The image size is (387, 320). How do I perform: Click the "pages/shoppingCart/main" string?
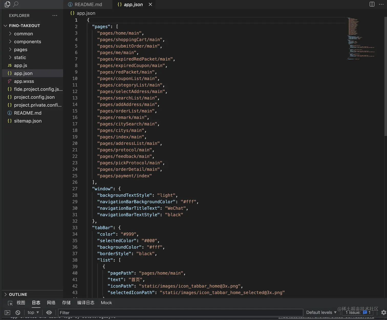click(x=130, y=40)
